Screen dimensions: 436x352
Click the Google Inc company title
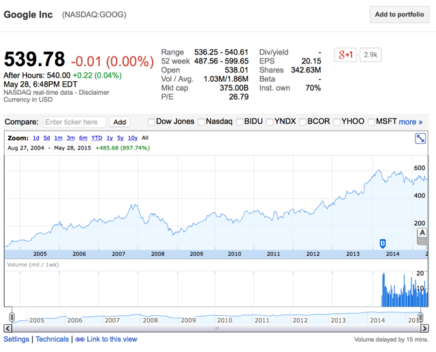click(x=28, y=14)
